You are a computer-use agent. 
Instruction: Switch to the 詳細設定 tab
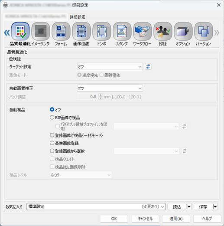78,17
